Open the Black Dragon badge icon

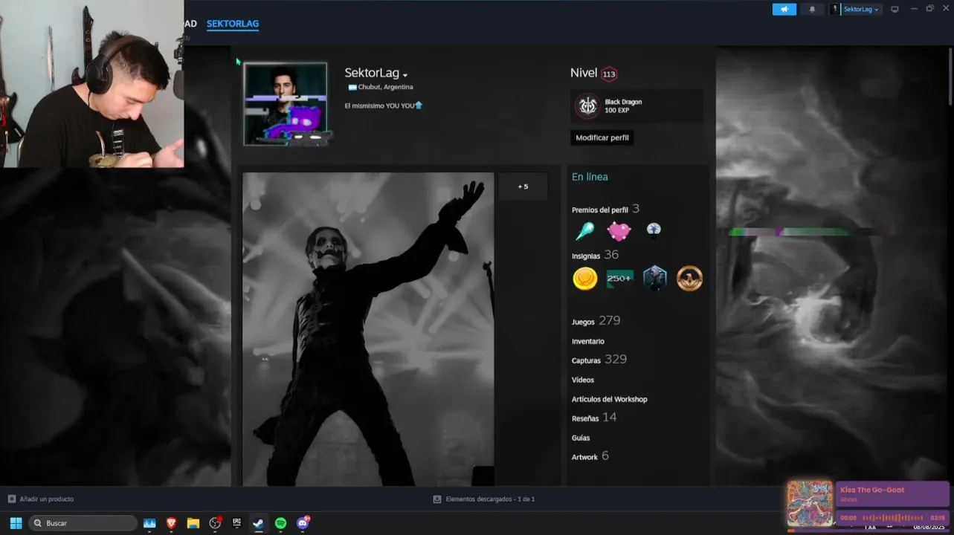tap(587, 106)
